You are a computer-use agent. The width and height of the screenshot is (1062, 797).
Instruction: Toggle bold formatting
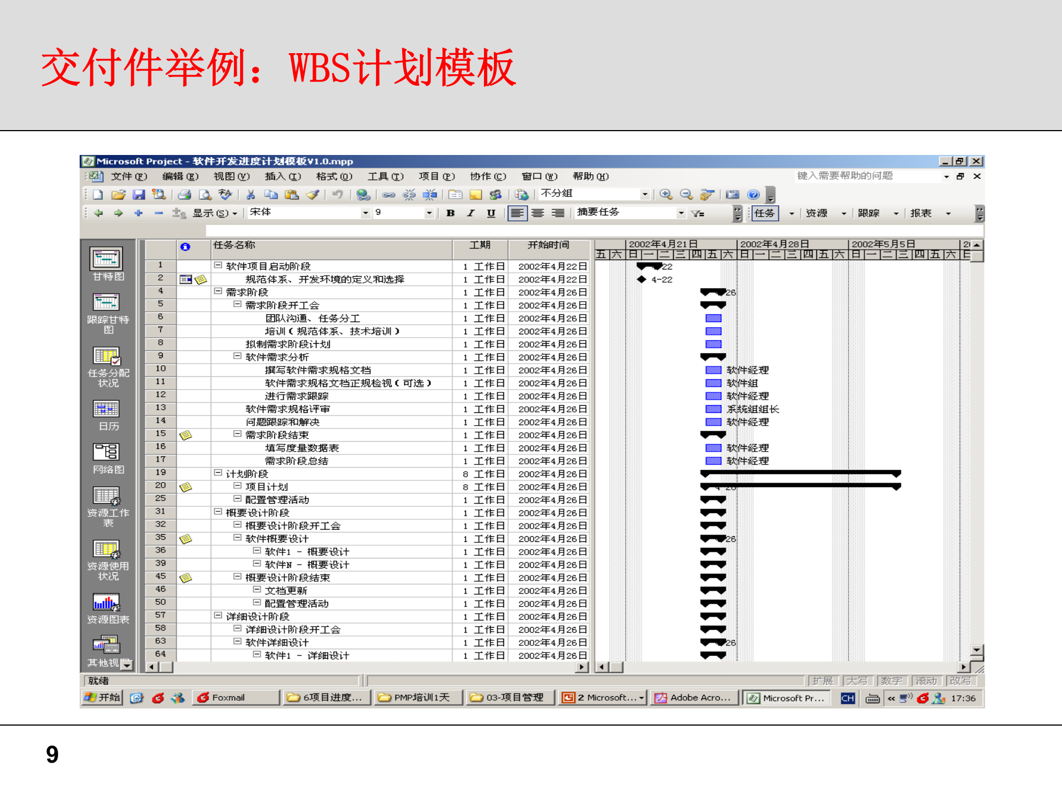tap(451, 213)
